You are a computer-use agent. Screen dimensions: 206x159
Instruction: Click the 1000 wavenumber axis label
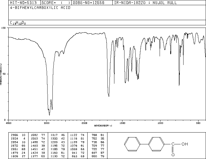coord(160,123)
